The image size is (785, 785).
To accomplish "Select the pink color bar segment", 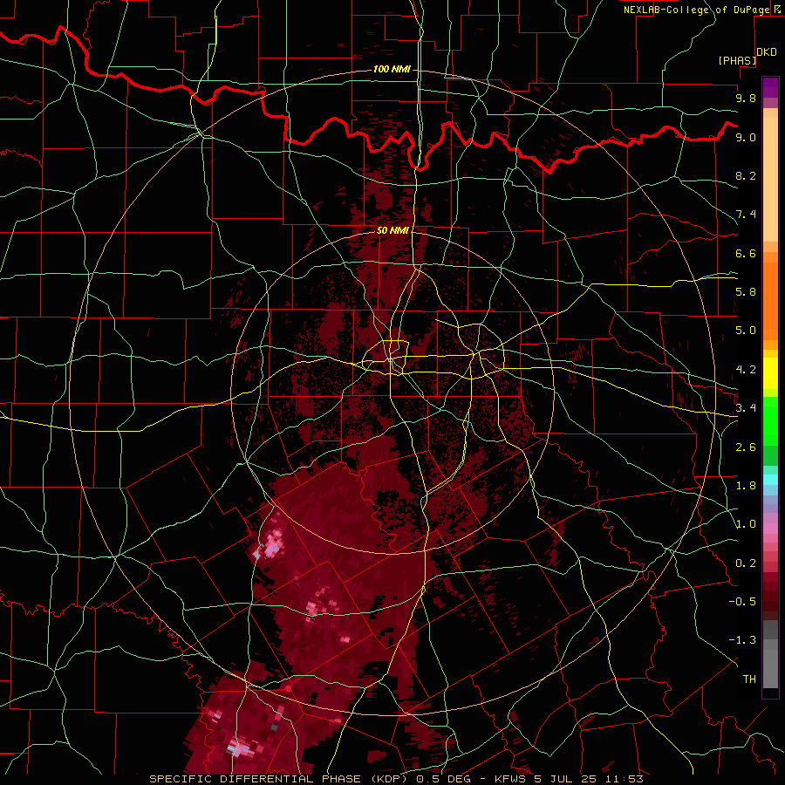I will point(770,529).
